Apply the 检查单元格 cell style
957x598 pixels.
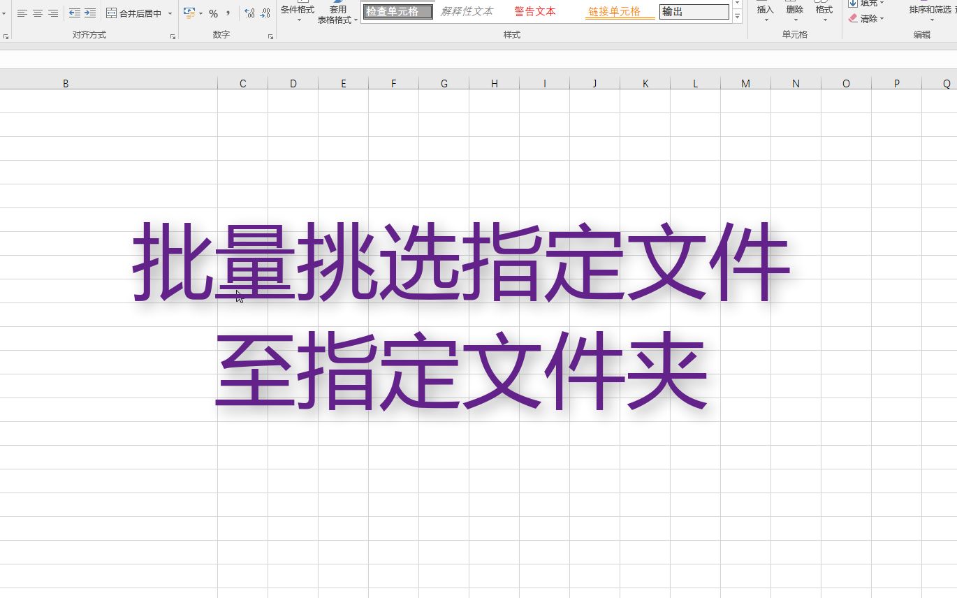(398, 12)
